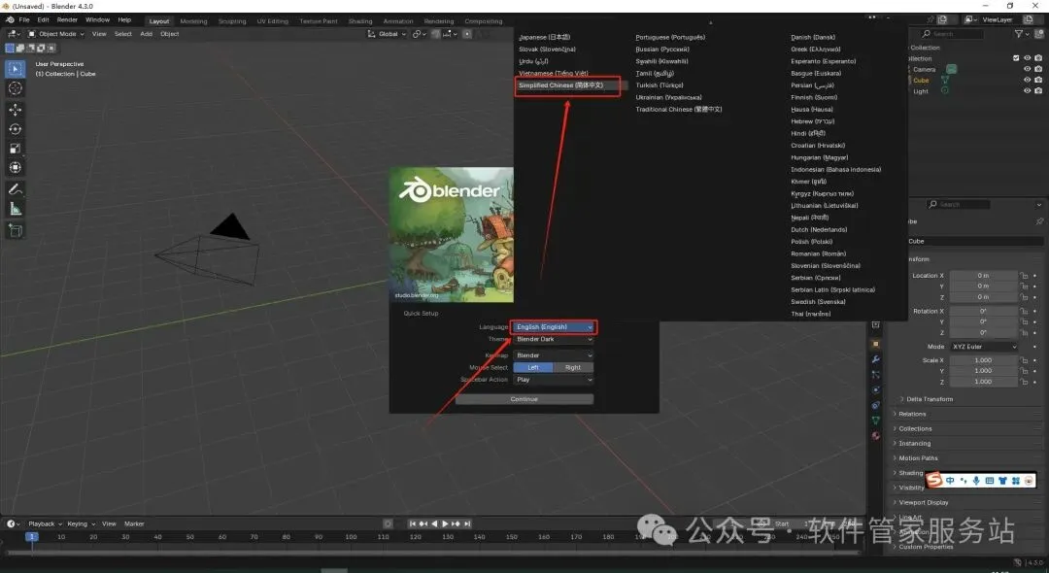The image size is (1049, 573).
Task: Open the Keying menu in timeline
Action: point(81,523)
